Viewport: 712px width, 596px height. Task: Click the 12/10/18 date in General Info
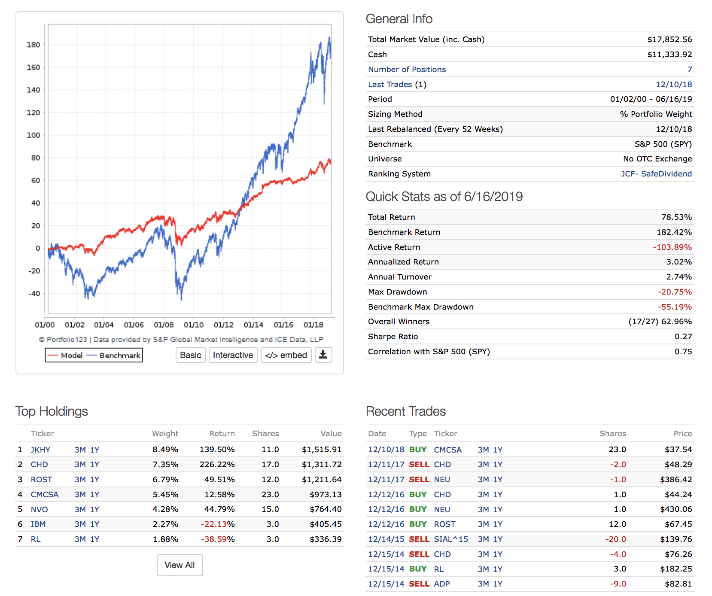coord(673,85)
